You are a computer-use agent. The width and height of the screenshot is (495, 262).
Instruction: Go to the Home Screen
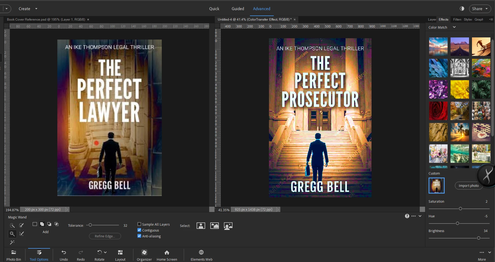[x=167, y=255]
